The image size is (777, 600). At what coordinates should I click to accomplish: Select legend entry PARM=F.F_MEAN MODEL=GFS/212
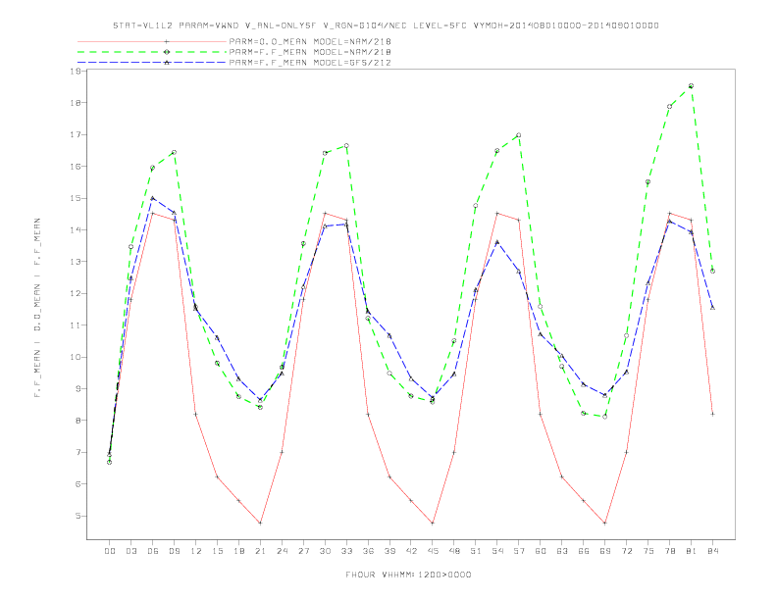(310, 63)
